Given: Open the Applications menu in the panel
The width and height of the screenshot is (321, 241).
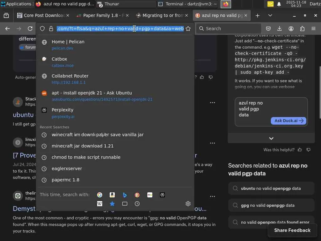Looking at the screenshot, I should tap(17, 4).
